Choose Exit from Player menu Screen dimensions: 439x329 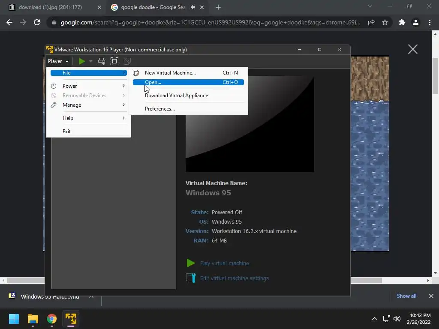click(88, 131)
